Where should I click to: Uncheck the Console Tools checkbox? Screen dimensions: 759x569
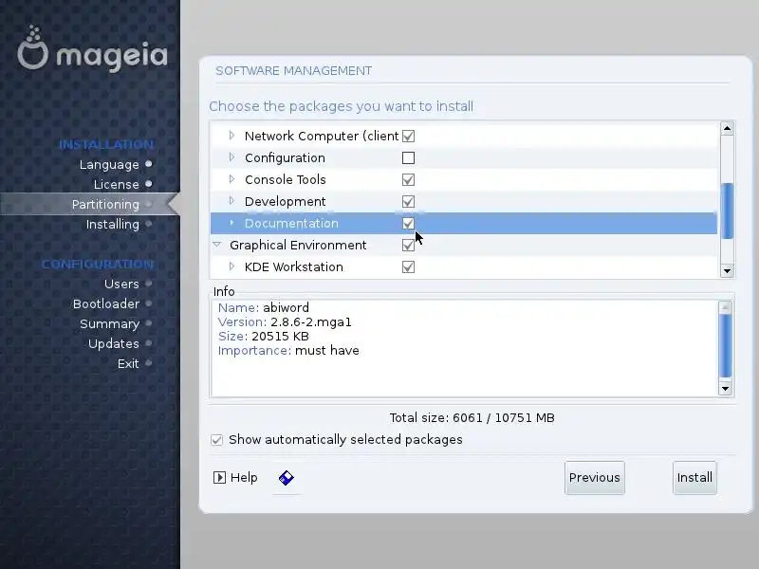tap(408, 180)
